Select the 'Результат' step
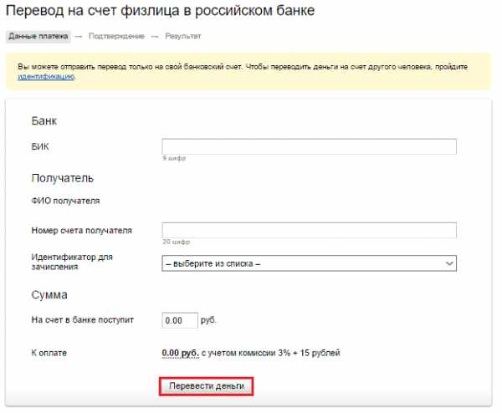 click(x=183, y=37)
